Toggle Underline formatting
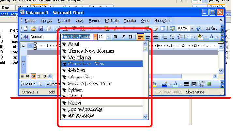Image resolution: width=233 pixels, height=132 pixels. [x=131, y=37]
